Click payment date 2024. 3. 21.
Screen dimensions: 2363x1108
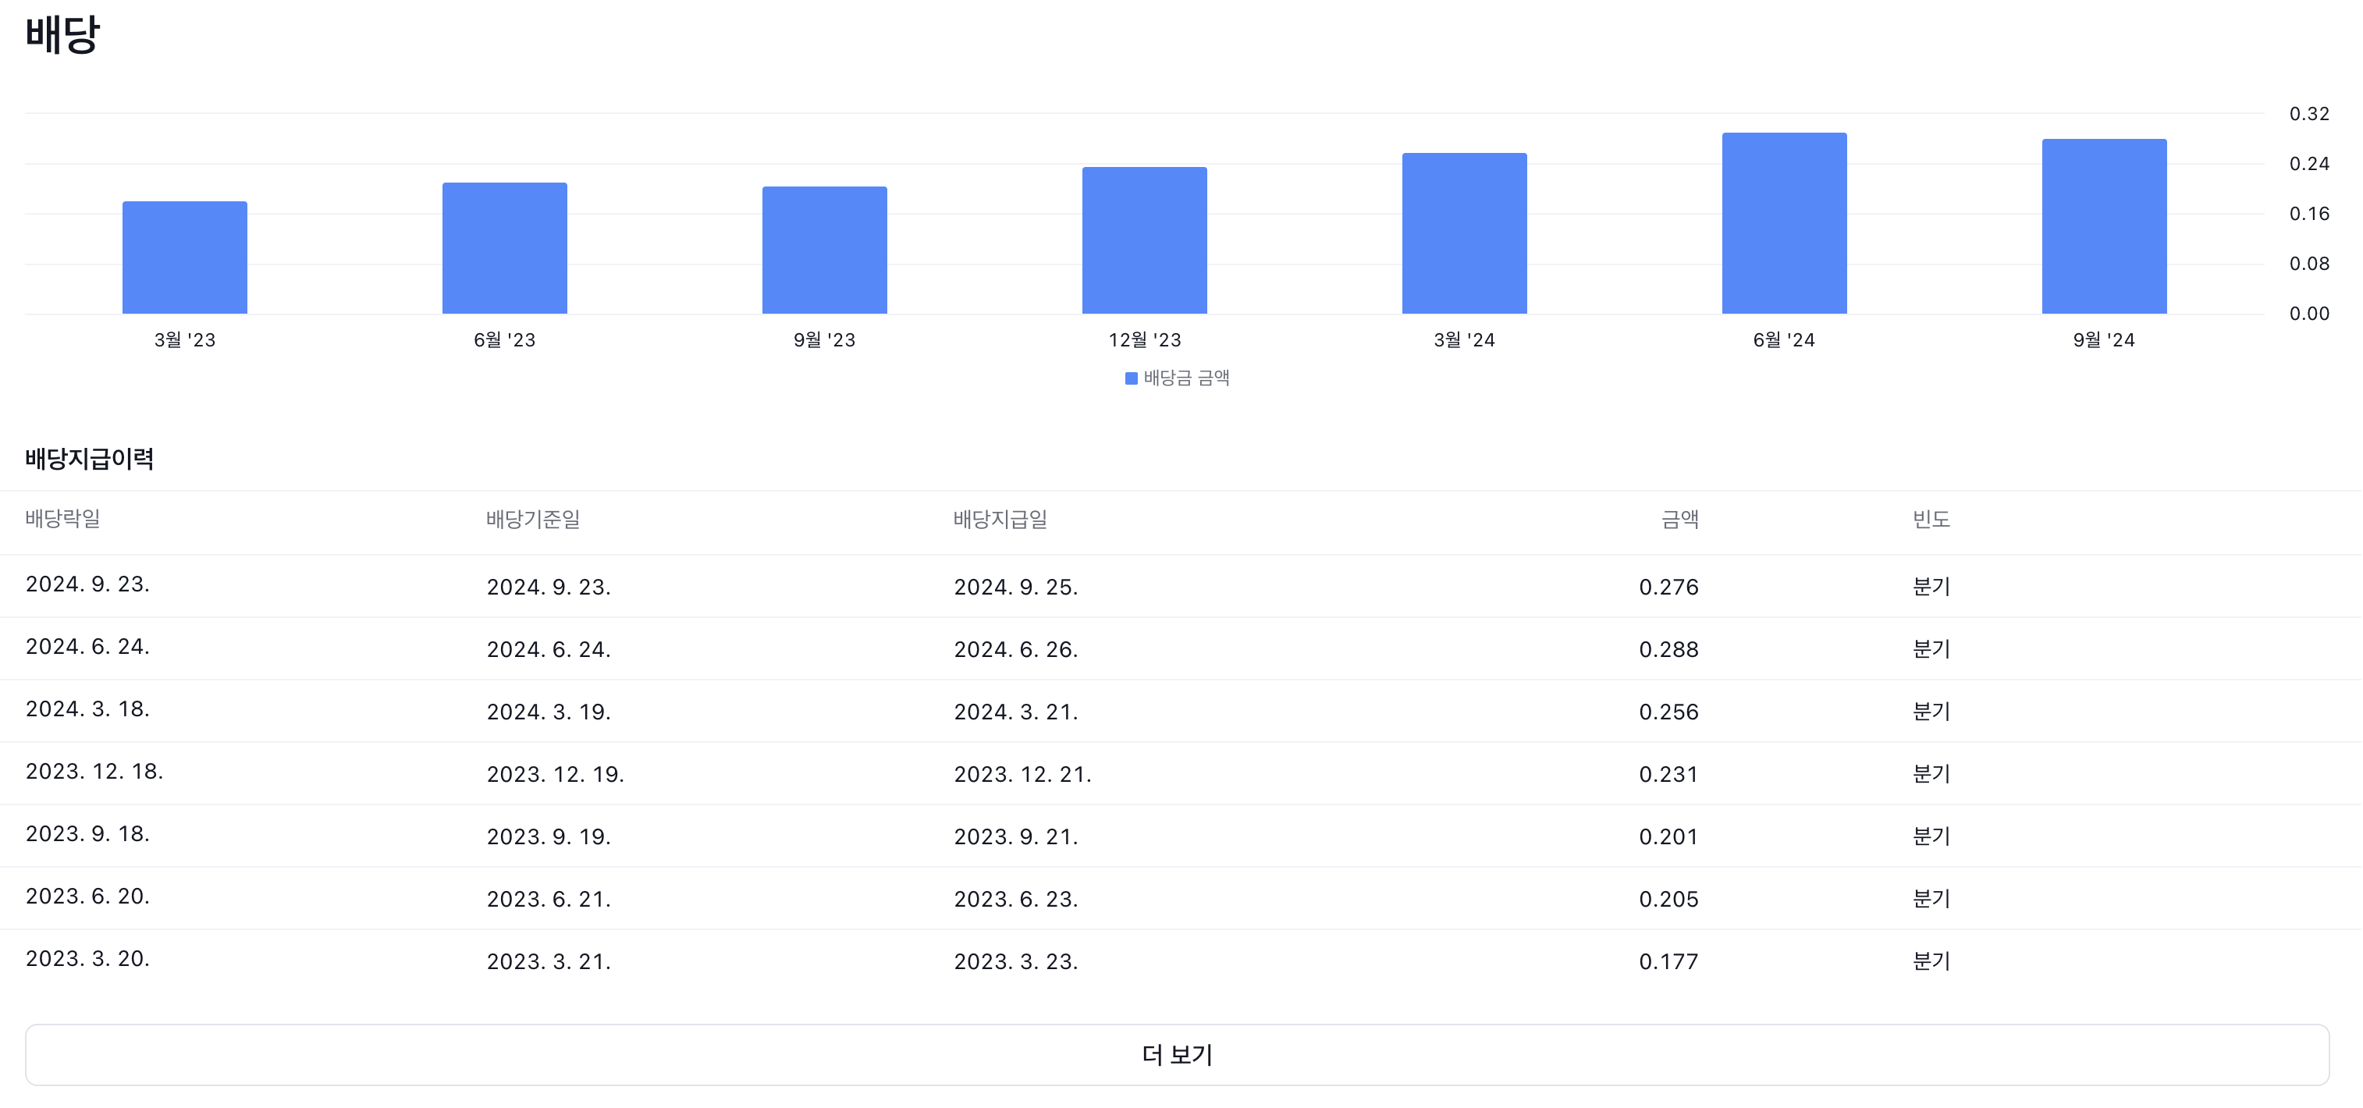1015,712
